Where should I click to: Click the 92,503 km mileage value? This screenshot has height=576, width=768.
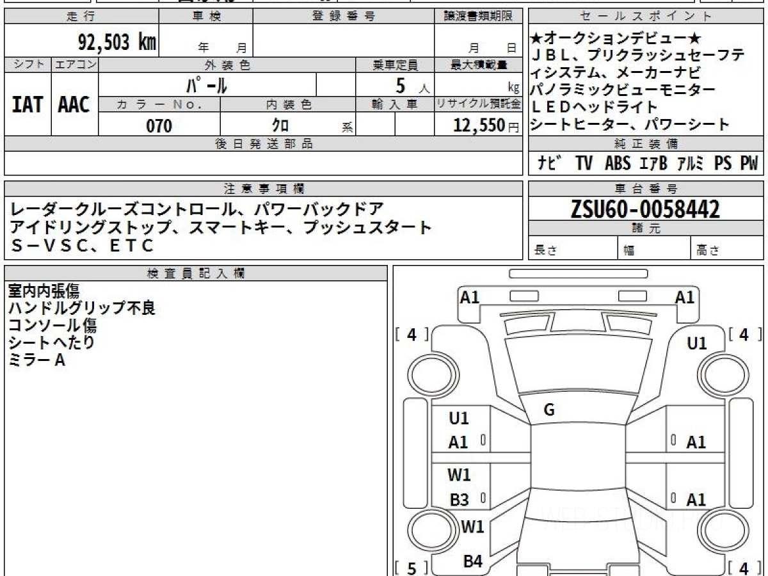point(116,42)
